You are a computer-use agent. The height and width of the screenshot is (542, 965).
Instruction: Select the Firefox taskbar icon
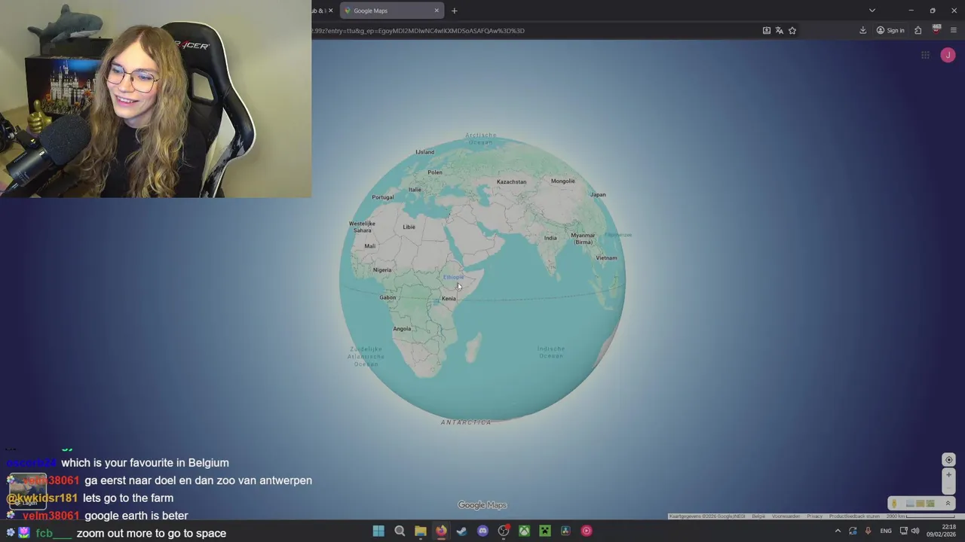coord(441,531)
